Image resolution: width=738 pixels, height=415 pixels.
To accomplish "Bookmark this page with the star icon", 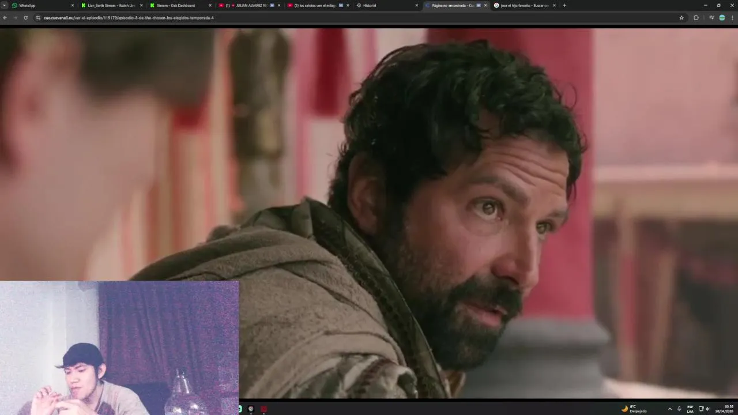I will [x=681, y=18].
